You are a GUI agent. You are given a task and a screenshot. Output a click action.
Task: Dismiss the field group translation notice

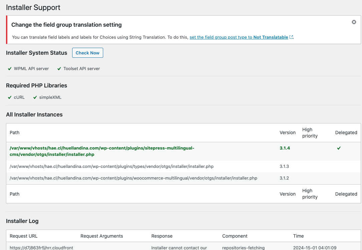pos(354,22)
